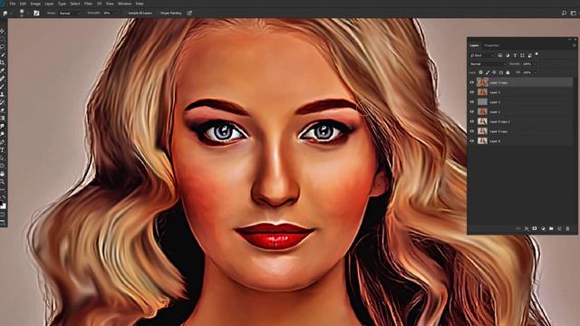Switch to the Layers tab

[x=474, y=45]
